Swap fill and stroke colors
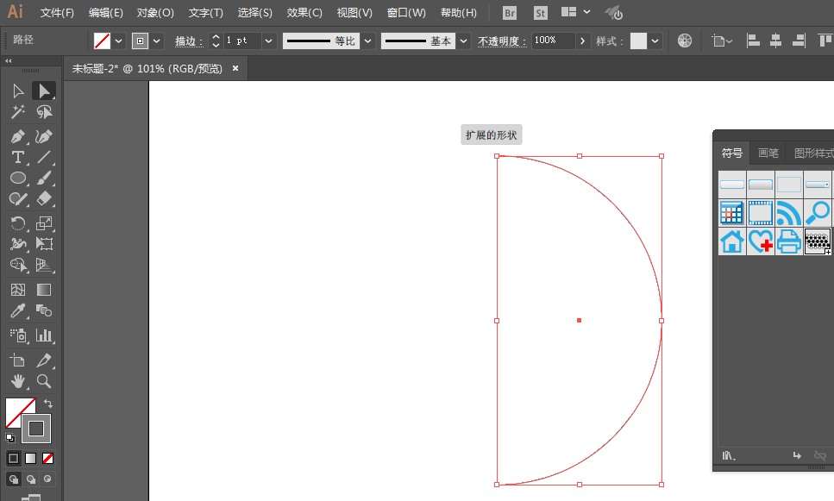This screenshot has width=834, height=501. (49, 403)
